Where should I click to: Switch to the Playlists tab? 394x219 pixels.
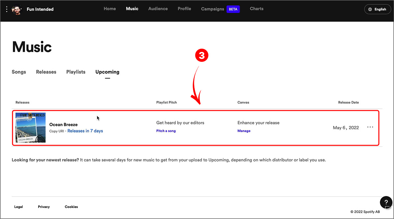point(76,72)
